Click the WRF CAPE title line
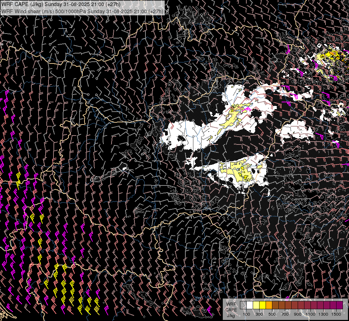Viewport: 349px width, 321px height. coord(61,4)
